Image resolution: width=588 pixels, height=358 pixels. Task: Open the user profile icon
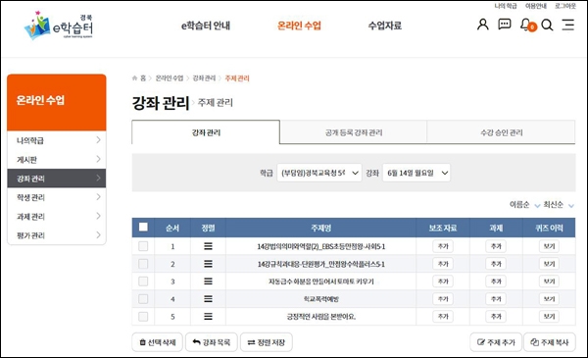click(x=482, y=25)
